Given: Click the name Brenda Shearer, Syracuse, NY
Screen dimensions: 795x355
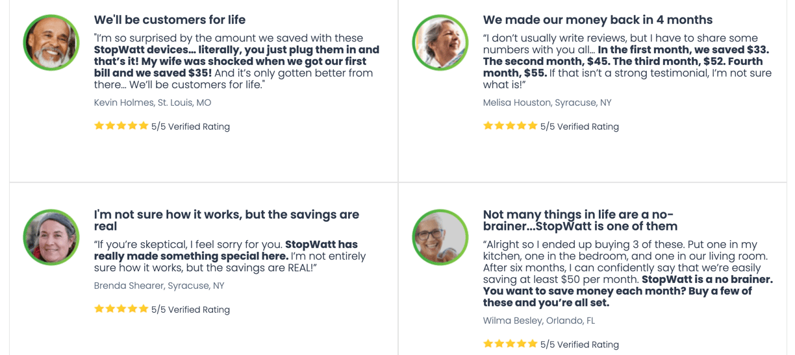Looking at the screenshot, I should (160, 286).
